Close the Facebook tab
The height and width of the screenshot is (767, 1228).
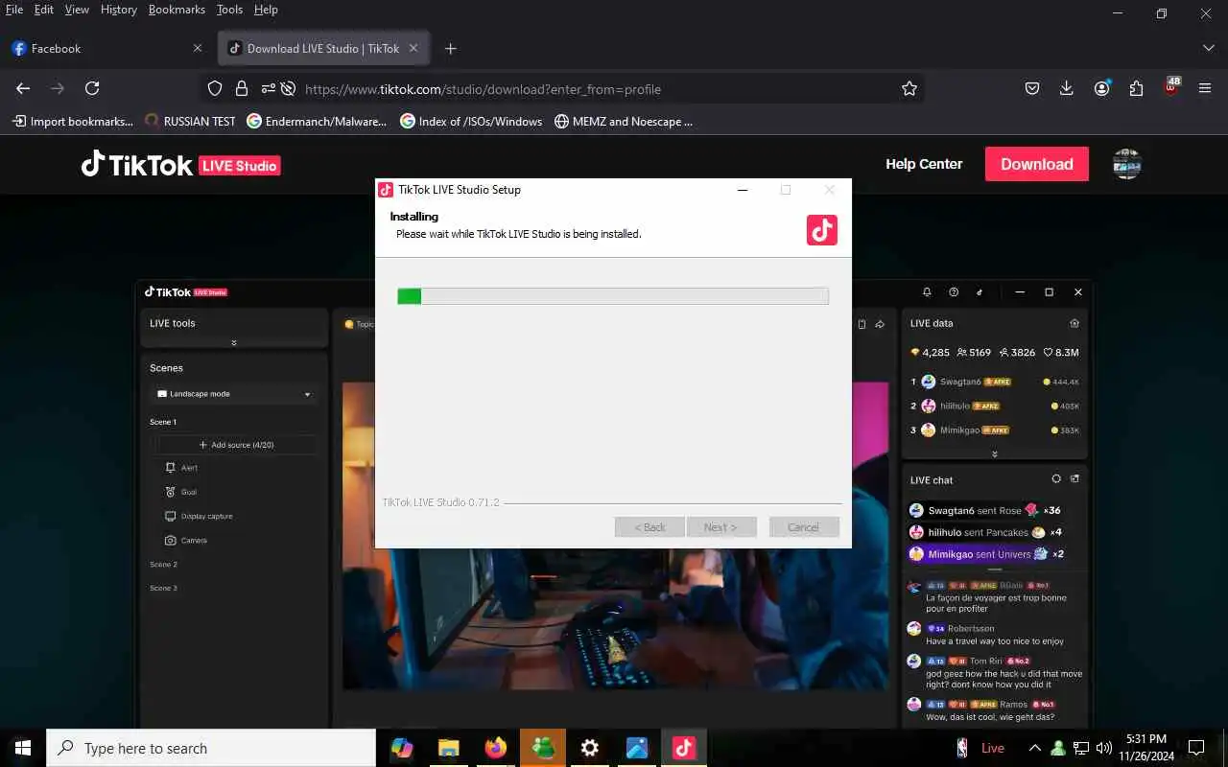point(198,48)
